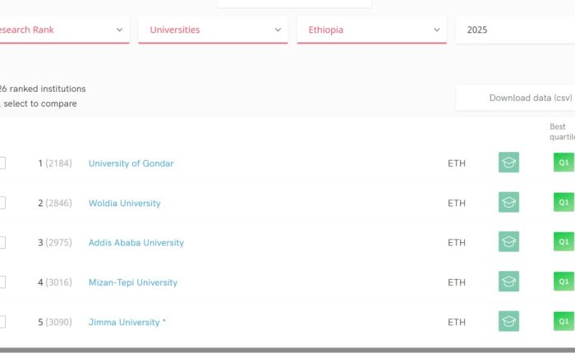Tick the checkbox for University of Gondar

[2, 163]
